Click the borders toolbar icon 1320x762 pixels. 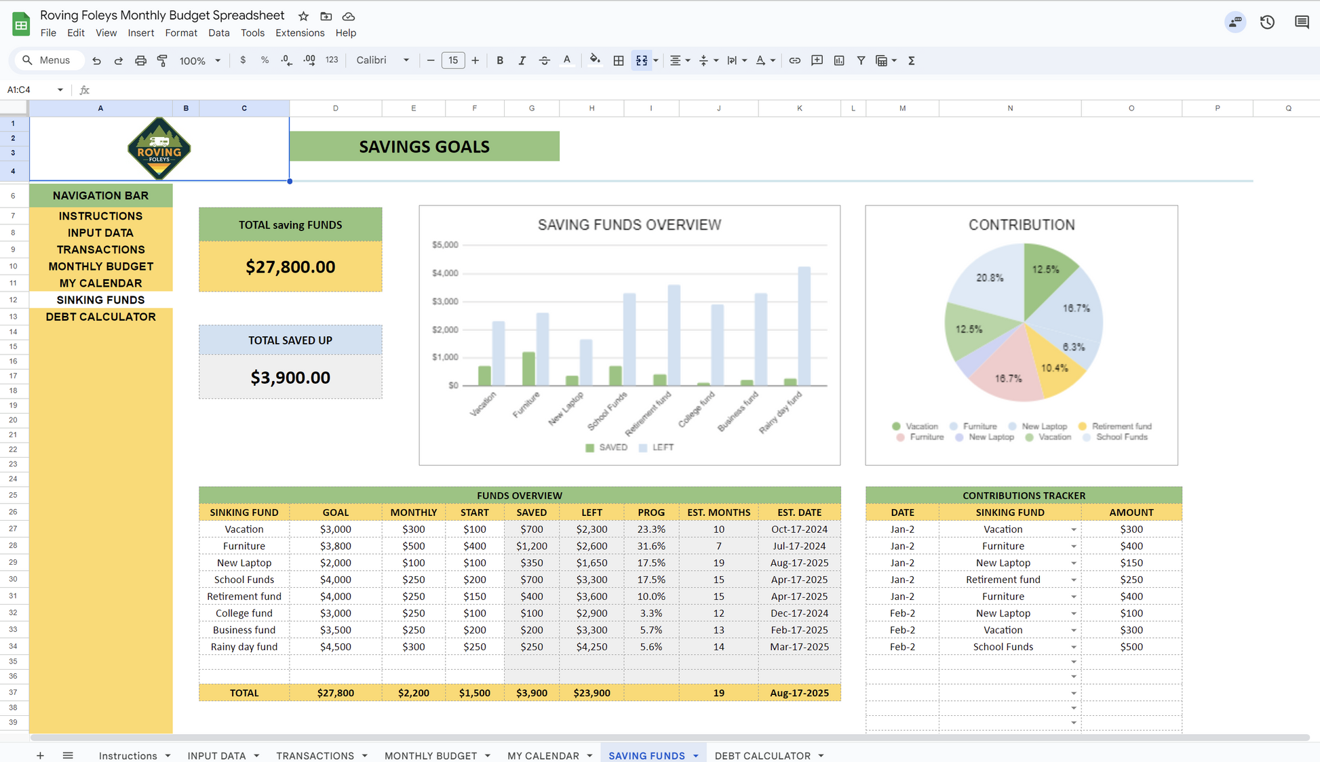point(618,60)
